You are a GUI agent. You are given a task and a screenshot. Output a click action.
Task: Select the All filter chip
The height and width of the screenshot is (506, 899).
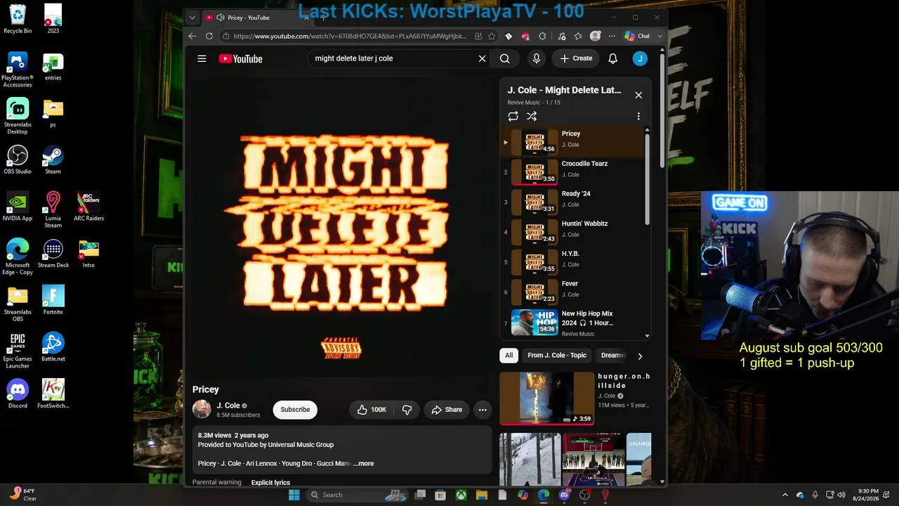coord(509,356)
